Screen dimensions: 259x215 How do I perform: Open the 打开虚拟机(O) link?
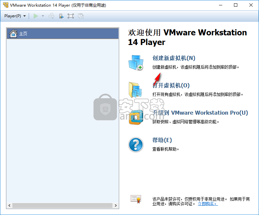pyautogui.click(x=171, y=85)
